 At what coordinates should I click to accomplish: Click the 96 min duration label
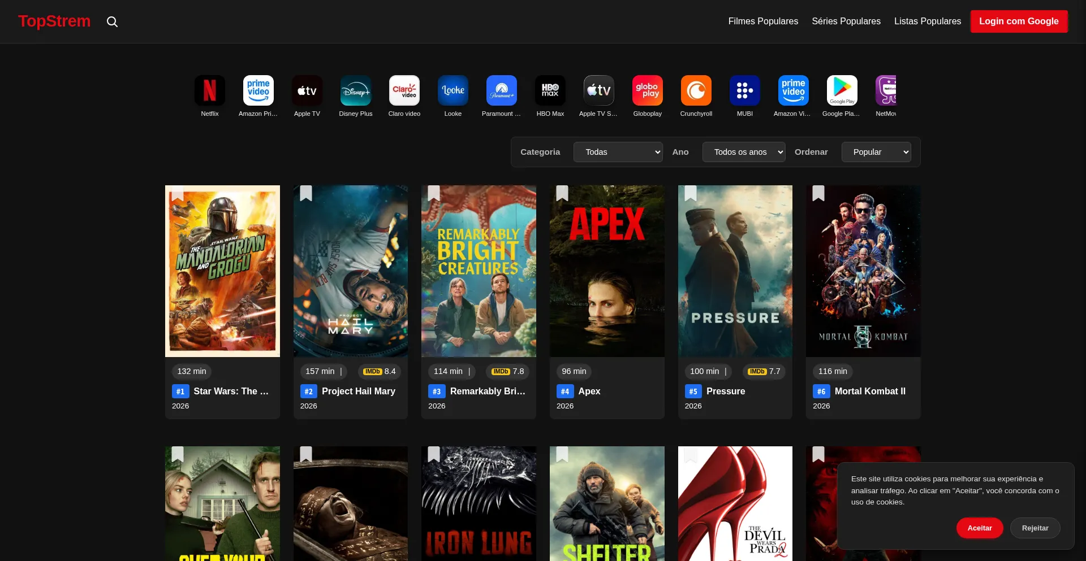point(574,371)
